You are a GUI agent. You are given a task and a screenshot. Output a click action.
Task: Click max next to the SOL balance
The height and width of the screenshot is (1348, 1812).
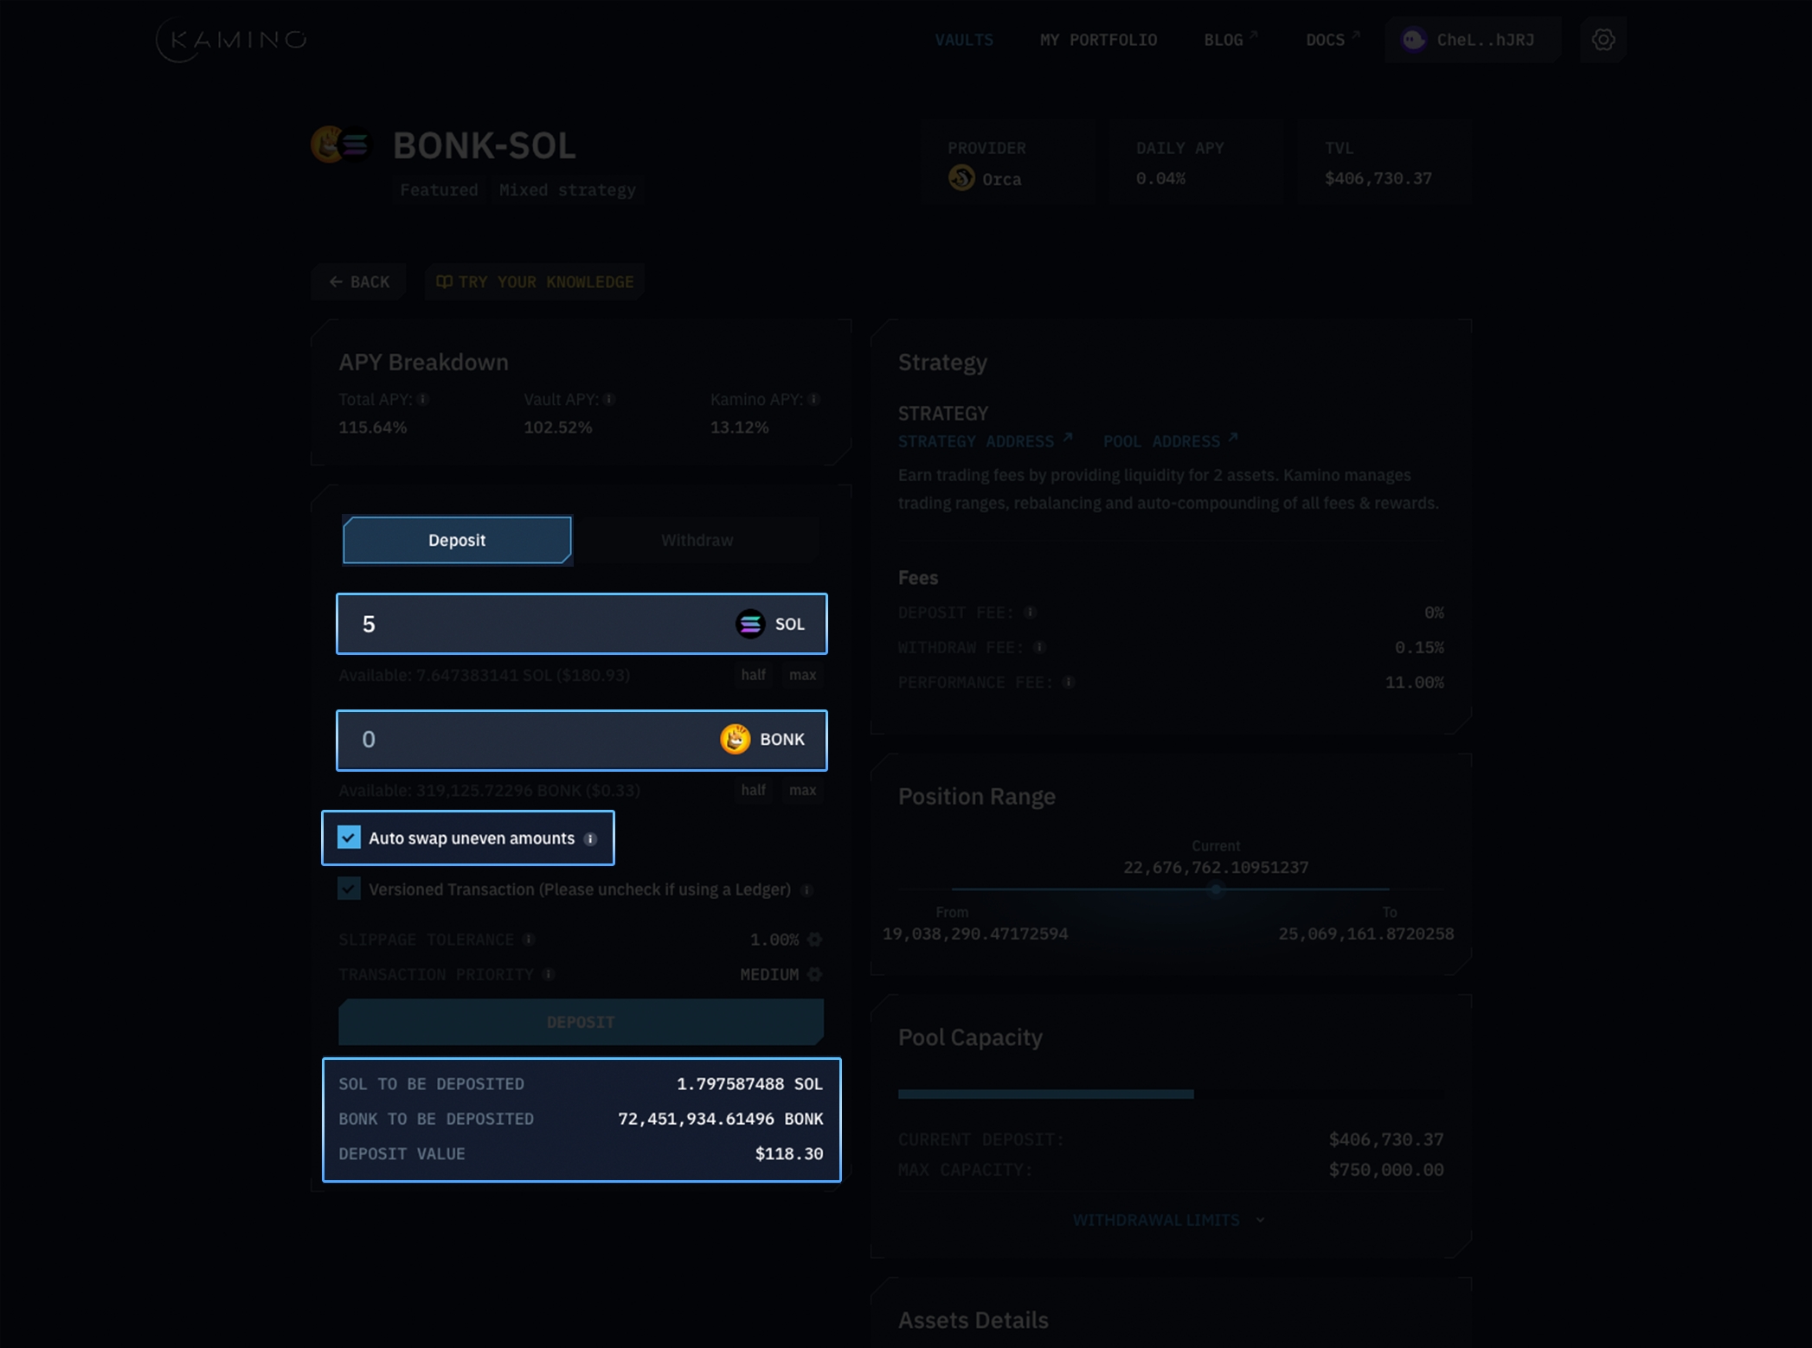pos(801,675)
